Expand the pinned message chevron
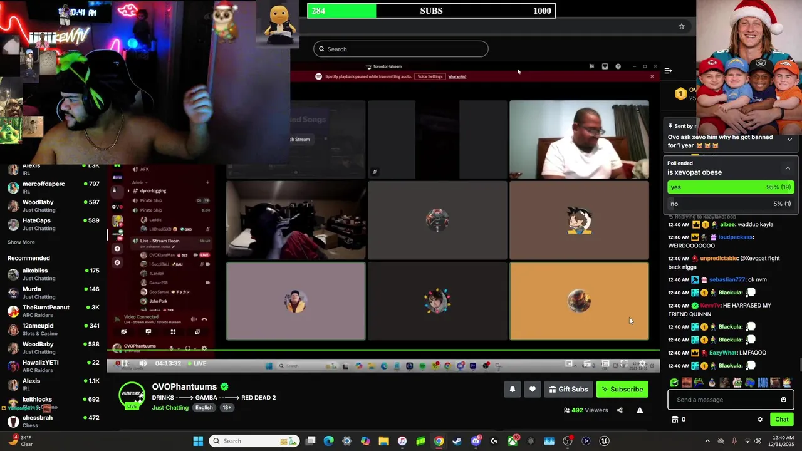The width and height of the screenshot is (802, 451). click(x=789, y=140)
